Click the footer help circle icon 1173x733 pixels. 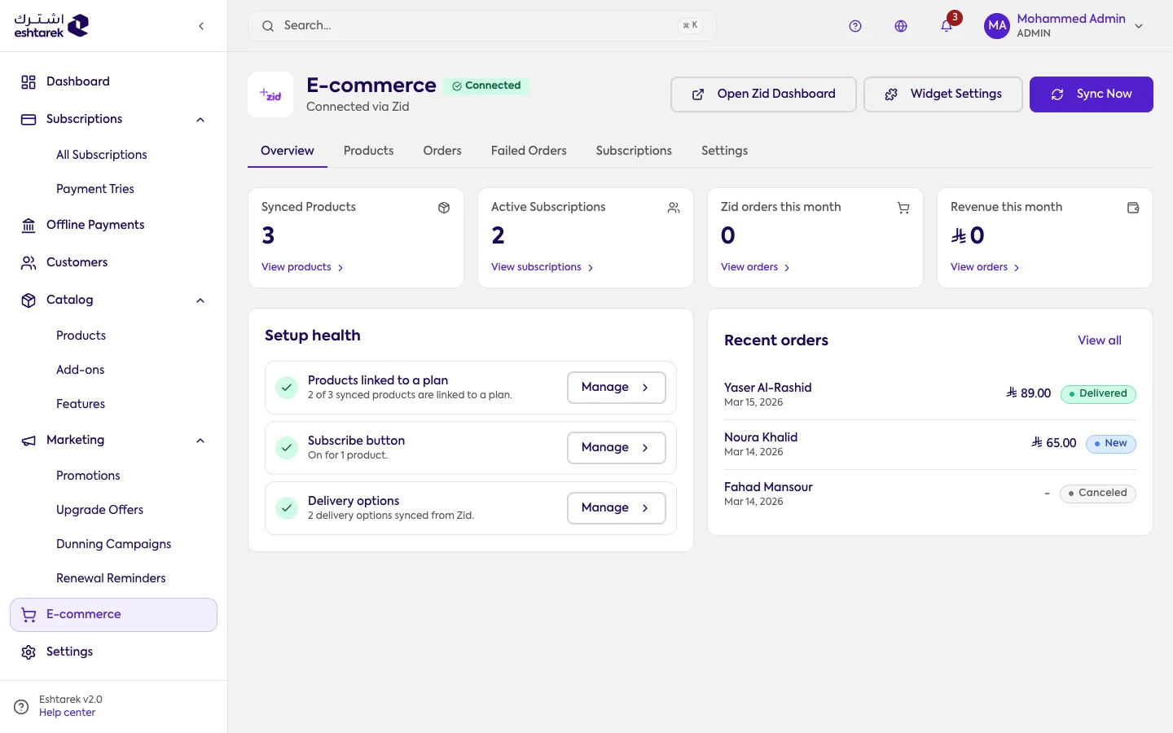point(22,706)
